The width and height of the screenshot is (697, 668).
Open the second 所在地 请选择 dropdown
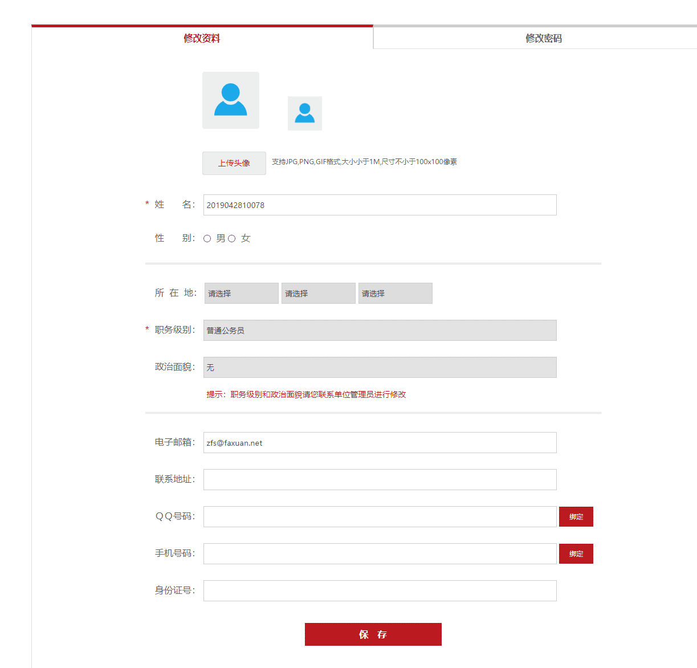pyautogui.click(x=319, y=294)
